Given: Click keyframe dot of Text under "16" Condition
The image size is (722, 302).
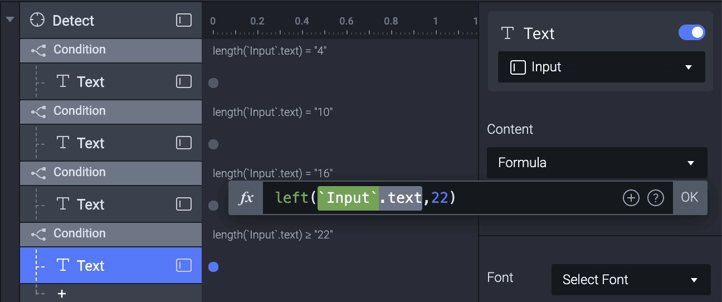Looking at the screenshot, I should pyautogui.click(x=213, y=206).
